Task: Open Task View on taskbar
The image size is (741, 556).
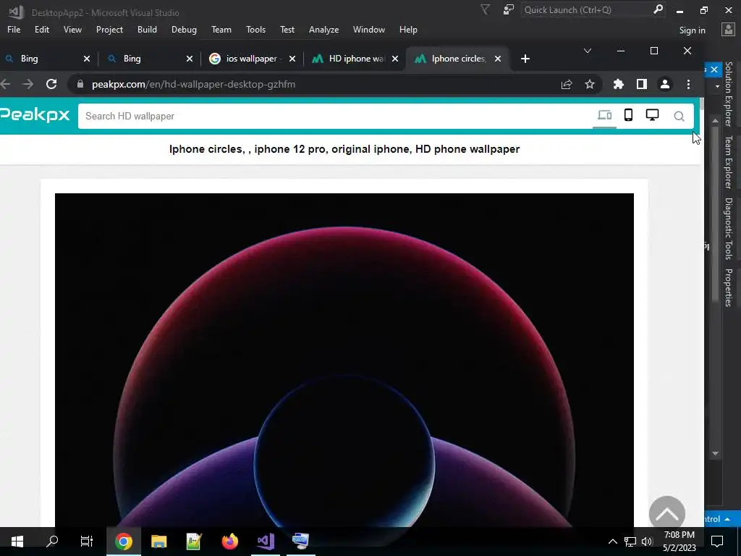Action: pyautogui.click(x=87, y=541)
